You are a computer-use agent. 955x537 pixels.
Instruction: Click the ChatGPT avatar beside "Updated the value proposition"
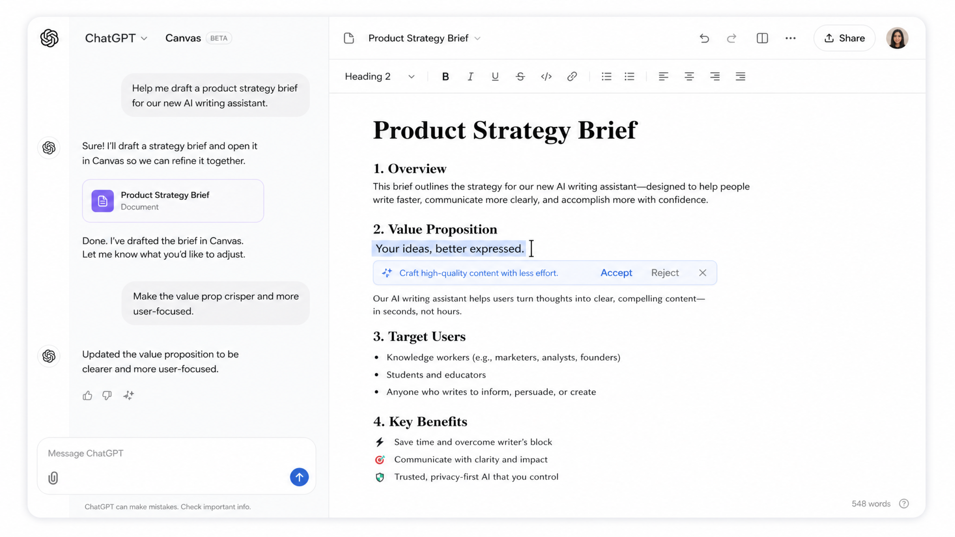49,357
